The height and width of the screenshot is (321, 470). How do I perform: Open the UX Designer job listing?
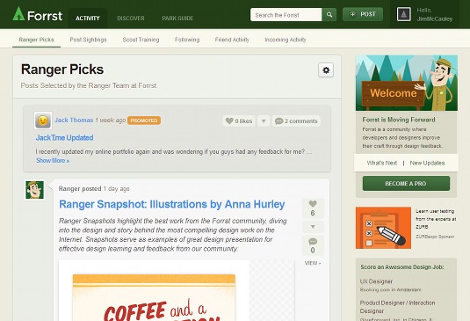pos(376,281)
